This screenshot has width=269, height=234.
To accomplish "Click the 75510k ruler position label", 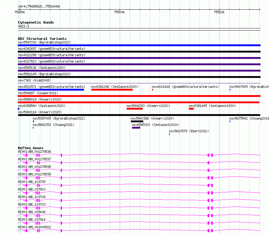I will coord(219,12).
